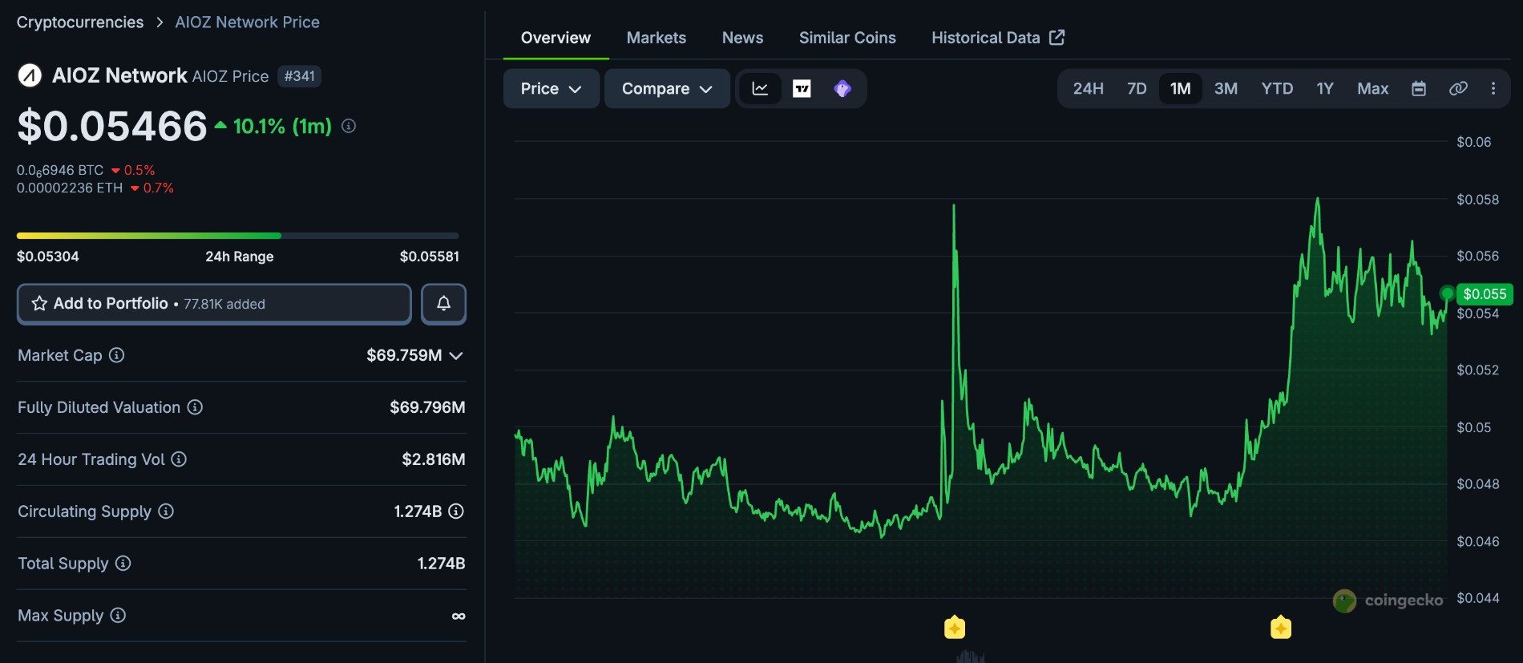Click the external link icon beside Historical Data
This screenshot has width=1523, height=663.
(x=1057, y=38)
